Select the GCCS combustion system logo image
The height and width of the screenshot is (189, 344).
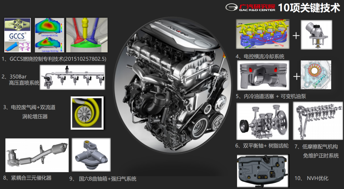[x=18, y=35]
